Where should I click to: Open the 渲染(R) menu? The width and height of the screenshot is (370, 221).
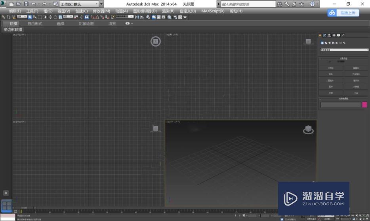(168, 11)
